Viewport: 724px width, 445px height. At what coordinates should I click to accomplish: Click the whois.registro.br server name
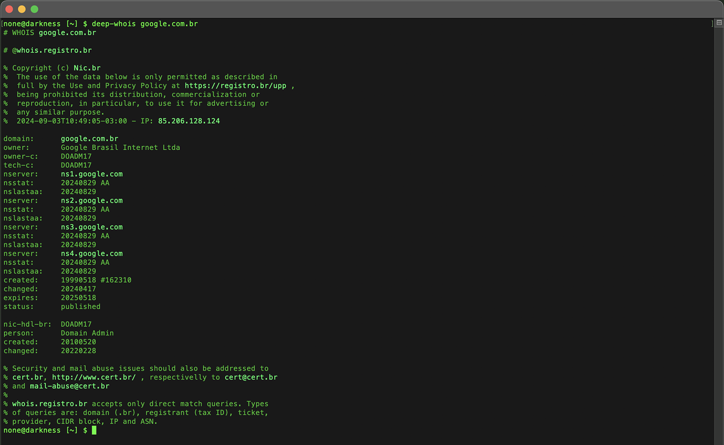[x=49, y=403]
